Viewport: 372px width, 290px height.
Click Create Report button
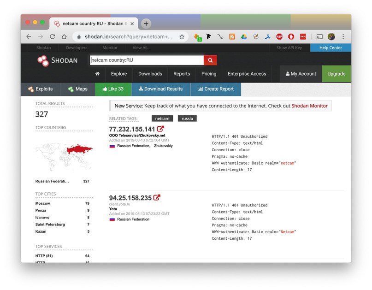click(216, 89)
